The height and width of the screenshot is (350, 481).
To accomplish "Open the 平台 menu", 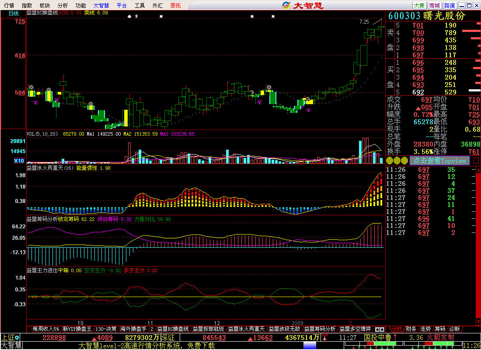I will [122, 6].
